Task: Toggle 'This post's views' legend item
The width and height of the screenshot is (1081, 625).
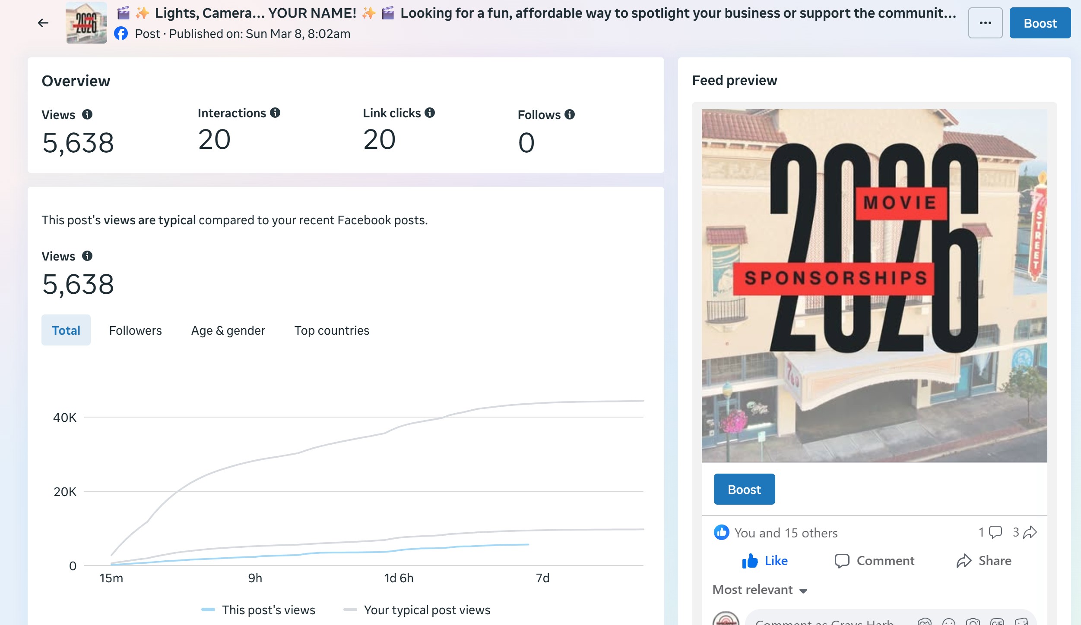Action: (x=259, y=609)
